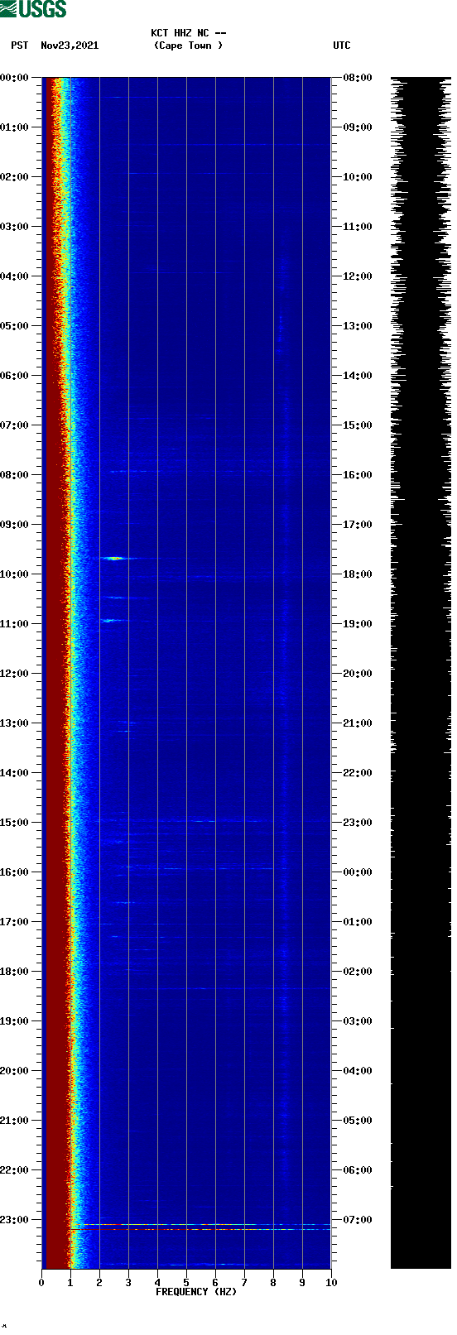This screenshot has height=1335, width=457.
Task: Click the FREQUENCY (HZ) axis label
Action: (196, 1292)
